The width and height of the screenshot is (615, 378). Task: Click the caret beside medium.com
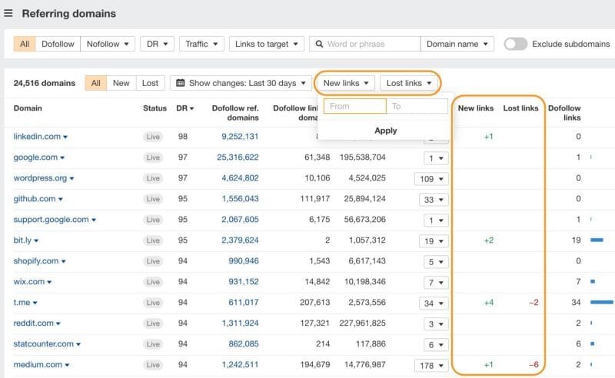[67, 365]
